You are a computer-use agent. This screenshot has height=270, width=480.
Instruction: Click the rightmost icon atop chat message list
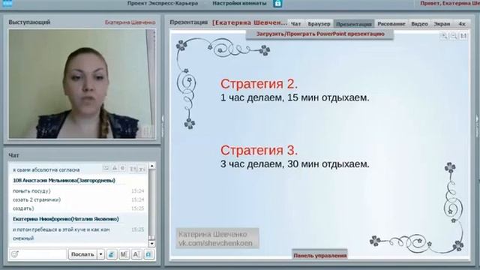(142, 169)
